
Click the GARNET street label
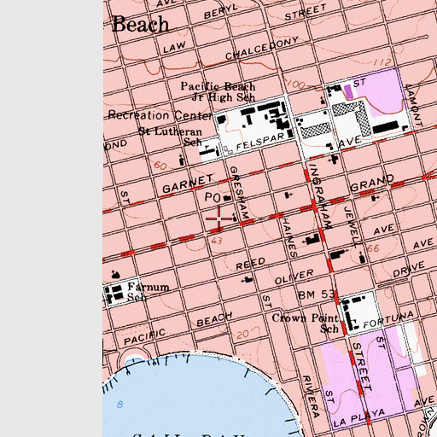tap(188, 184)
